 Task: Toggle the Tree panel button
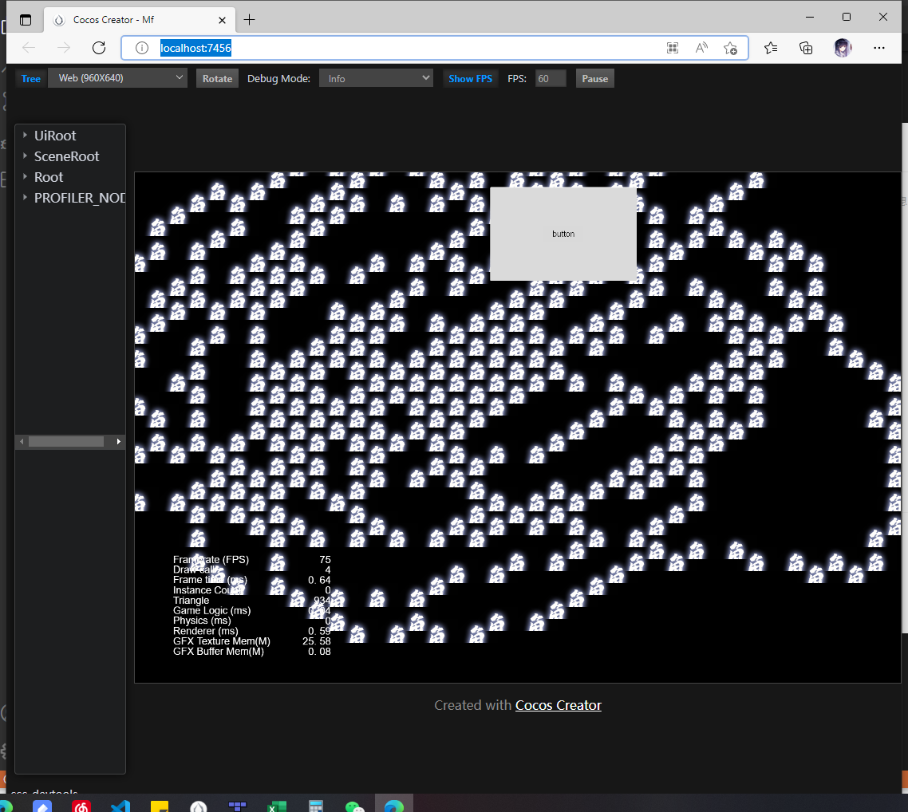tap(30, 79)
